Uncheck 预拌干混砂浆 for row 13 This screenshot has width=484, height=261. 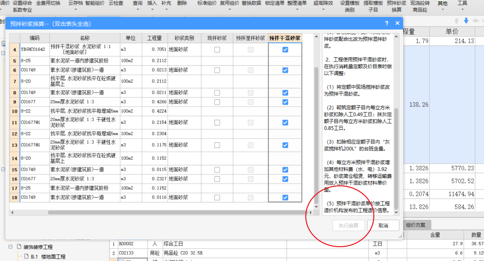(x=285, y=145)
